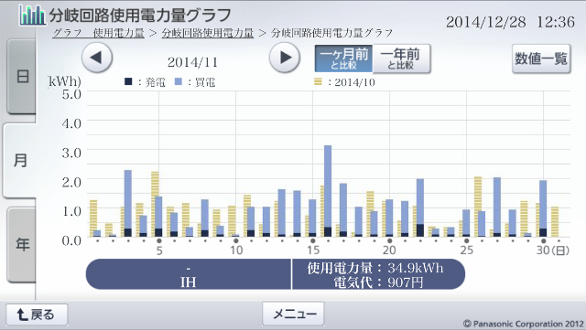Click the striped 2014/10 legend marker
The width and height of the screenshot is (586, 330).
318,81
